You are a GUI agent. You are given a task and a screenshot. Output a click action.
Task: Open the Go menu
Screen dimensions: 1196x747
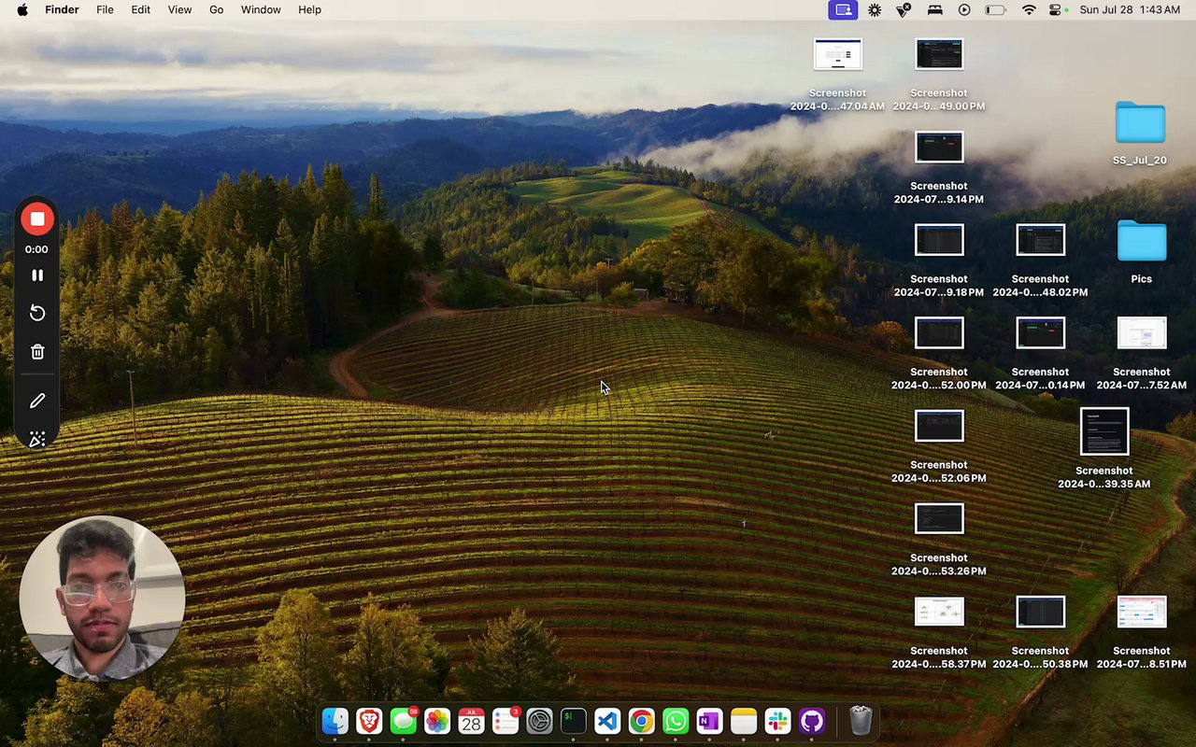pos(216,9)
